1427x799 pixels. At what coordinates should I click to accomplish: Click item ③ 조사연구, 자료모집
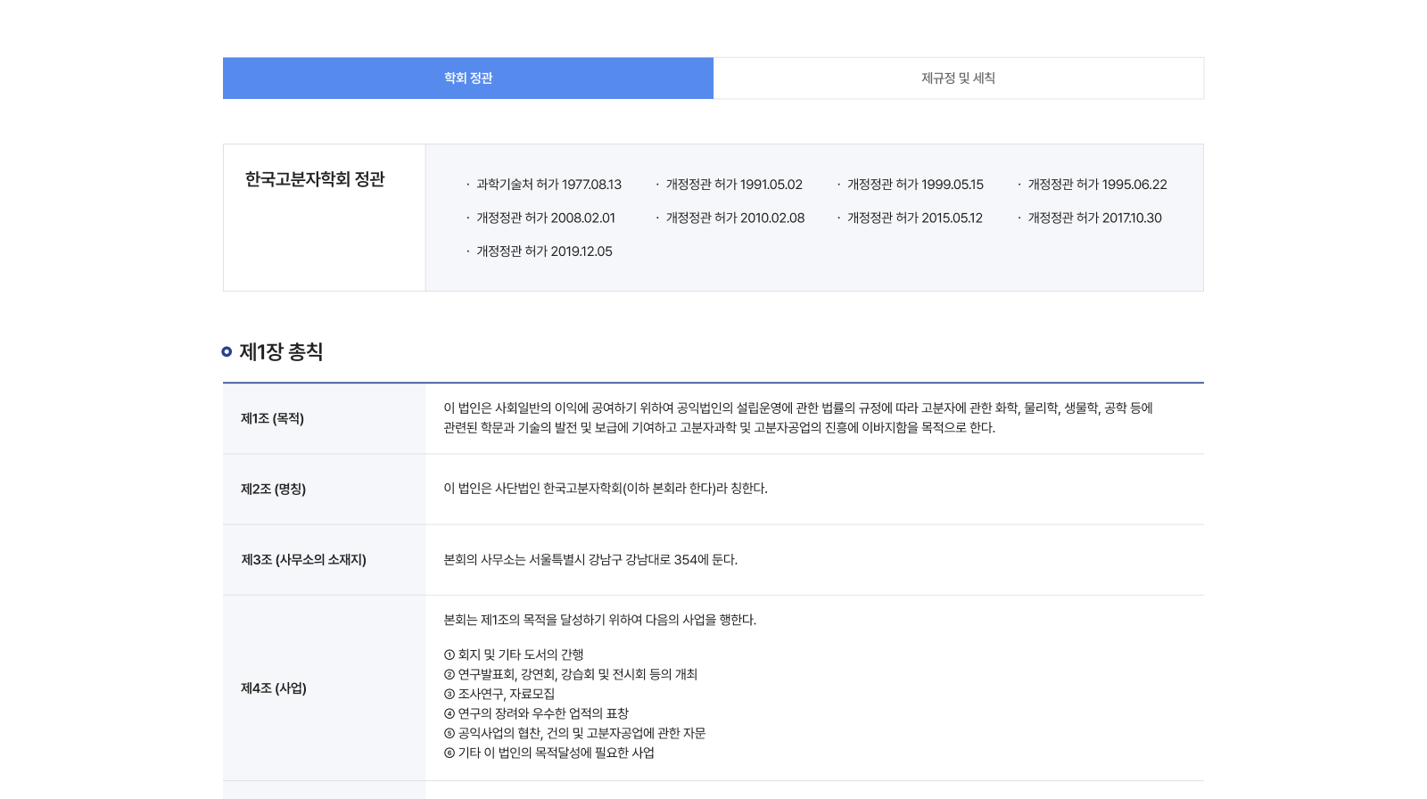click(x=499, y=694)
